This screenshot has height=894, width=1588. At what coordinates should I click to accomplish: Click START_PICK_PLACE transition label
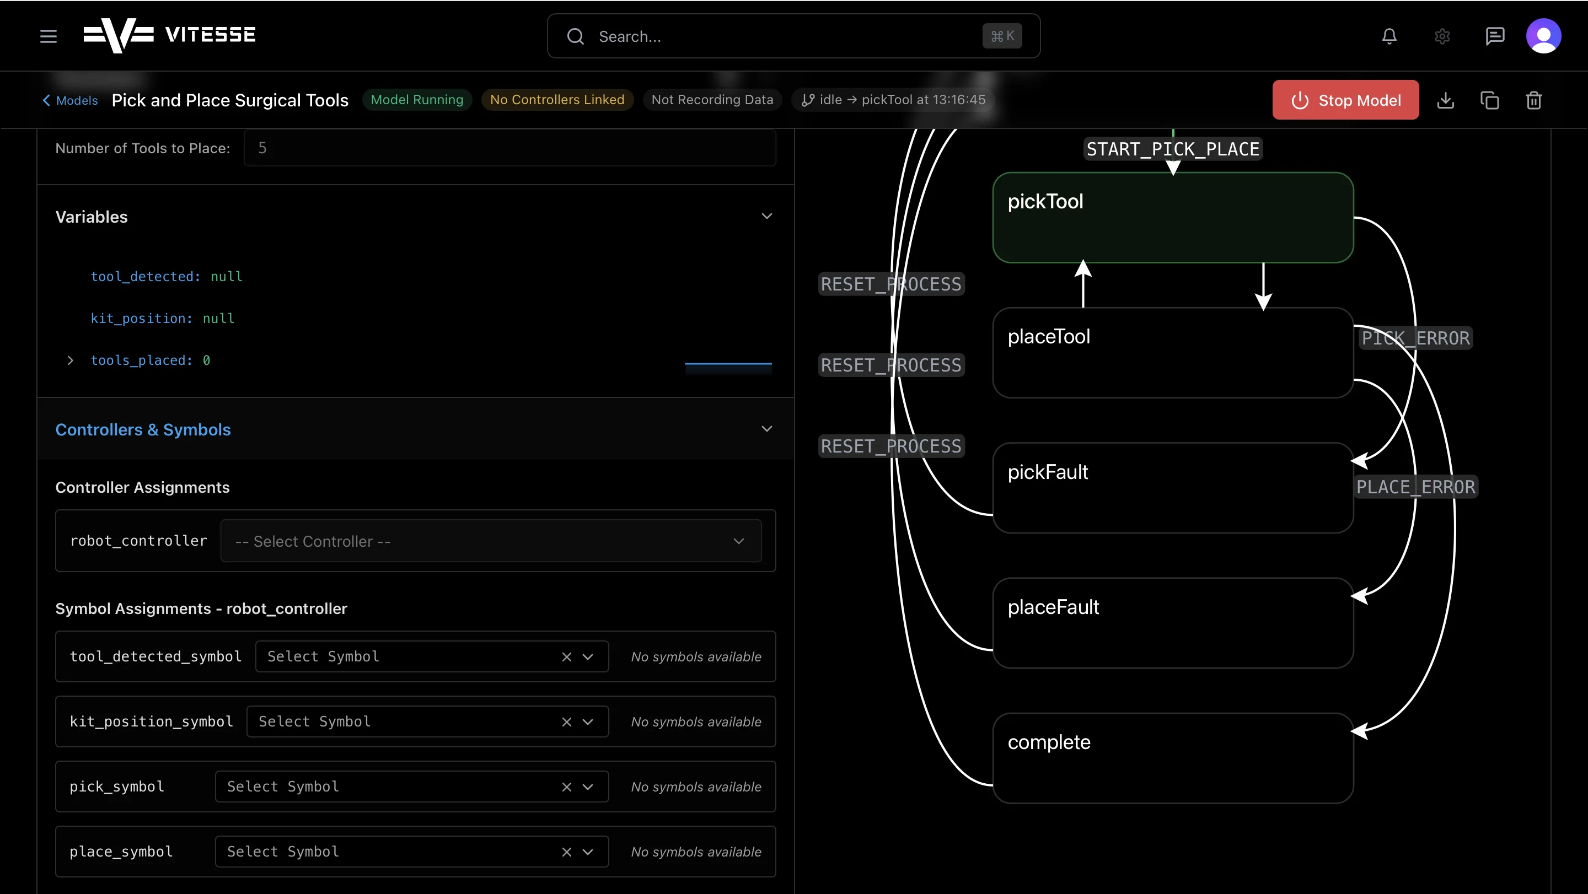[1172, 149]
